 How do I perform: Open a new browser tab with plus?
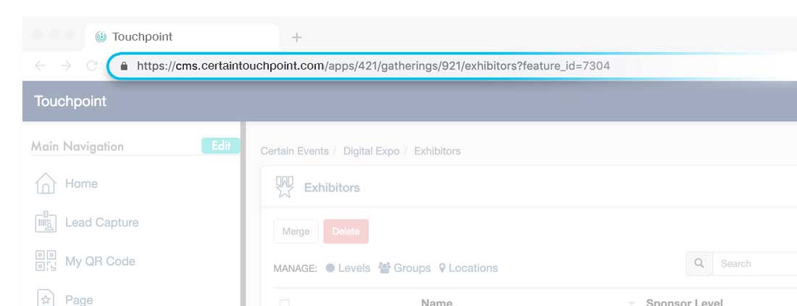tap(297, 37)
